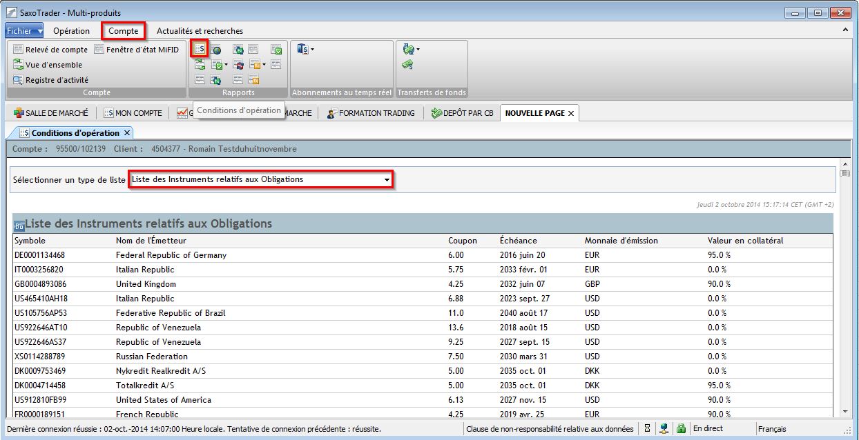The height and width of the screenshot is (440, 859).
Task: Click the green padlock status icon
Action: (x=681, y=429)
